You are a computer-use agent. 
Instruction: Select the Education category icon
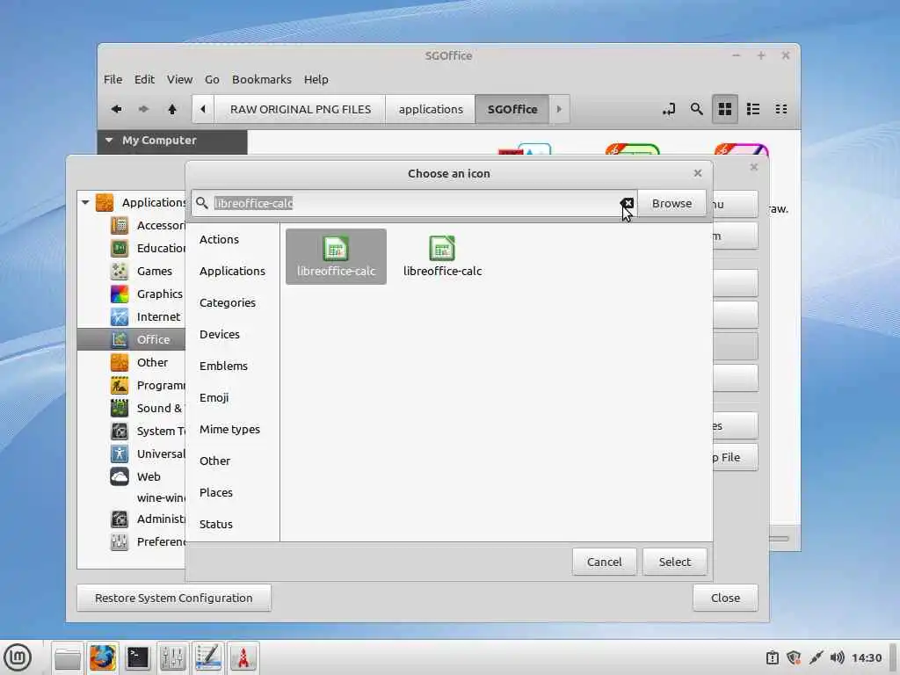tap(120, 248)
